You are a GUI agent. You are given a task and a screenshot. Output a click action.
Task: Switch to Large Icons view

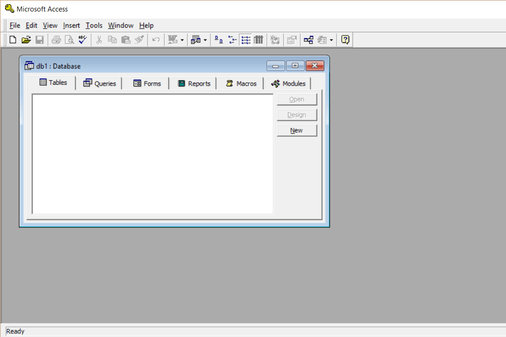click(x=219, y=40)
